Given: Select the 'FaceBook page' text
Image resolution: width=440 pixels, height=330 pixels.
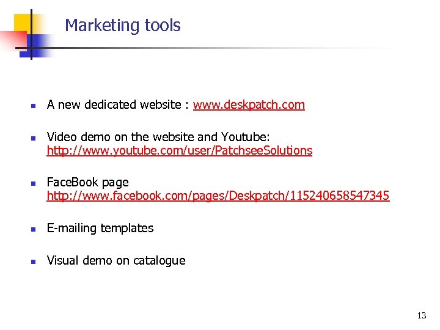Looking at the screenshot, I should (x=87, y=183).
